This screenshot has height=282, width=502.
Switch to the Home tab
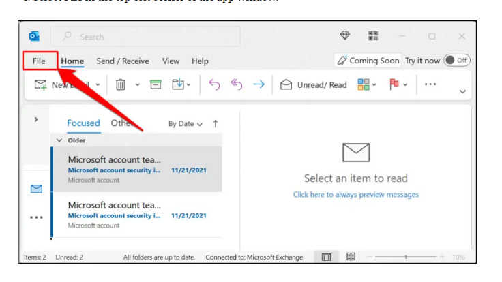pyautogui.click(x=72, y=61)
